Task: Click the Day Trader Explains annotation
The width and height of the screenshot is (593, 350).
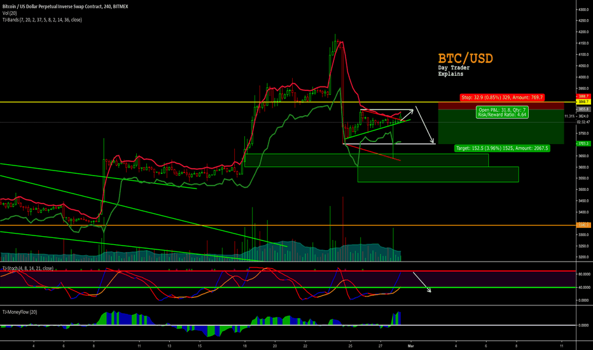Action: tap(454, 71)
